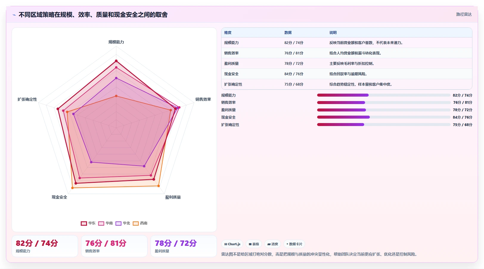
Task: Click the 规模能力 radar axis label
Action: pyautogui.click(x=116, y=42)
